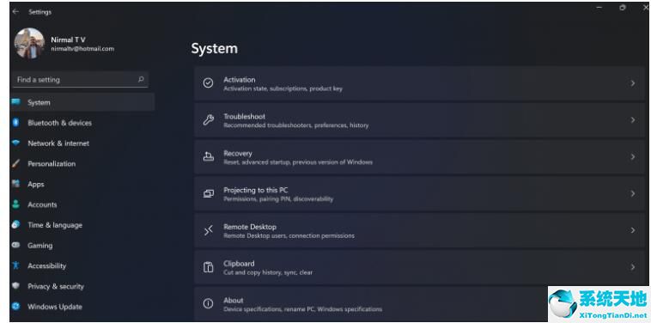Open the Apps section
Viewport: 651px width, 323px height.
coord(36,185)
